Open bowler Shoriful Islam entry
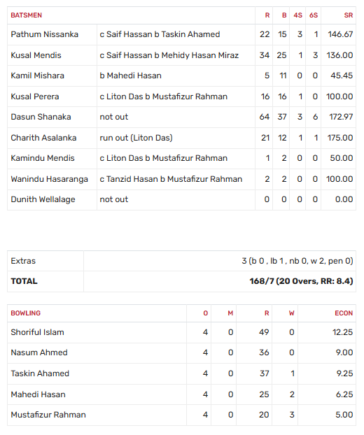 click(x=38, y=332)
